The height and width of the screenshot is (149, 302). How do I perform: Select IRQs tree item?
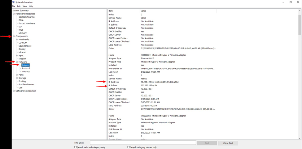click(21, 30)
